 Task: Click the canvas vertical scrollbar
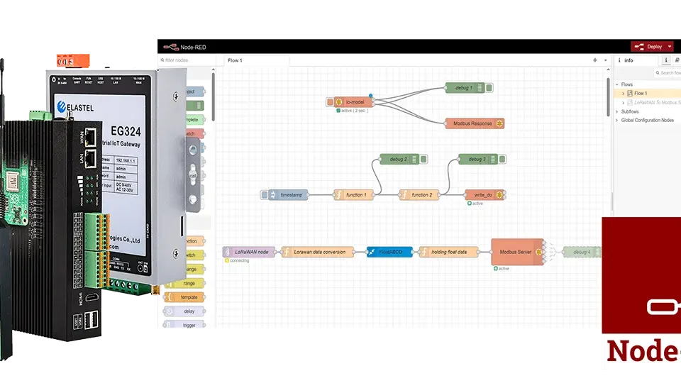tap(608, 97)
